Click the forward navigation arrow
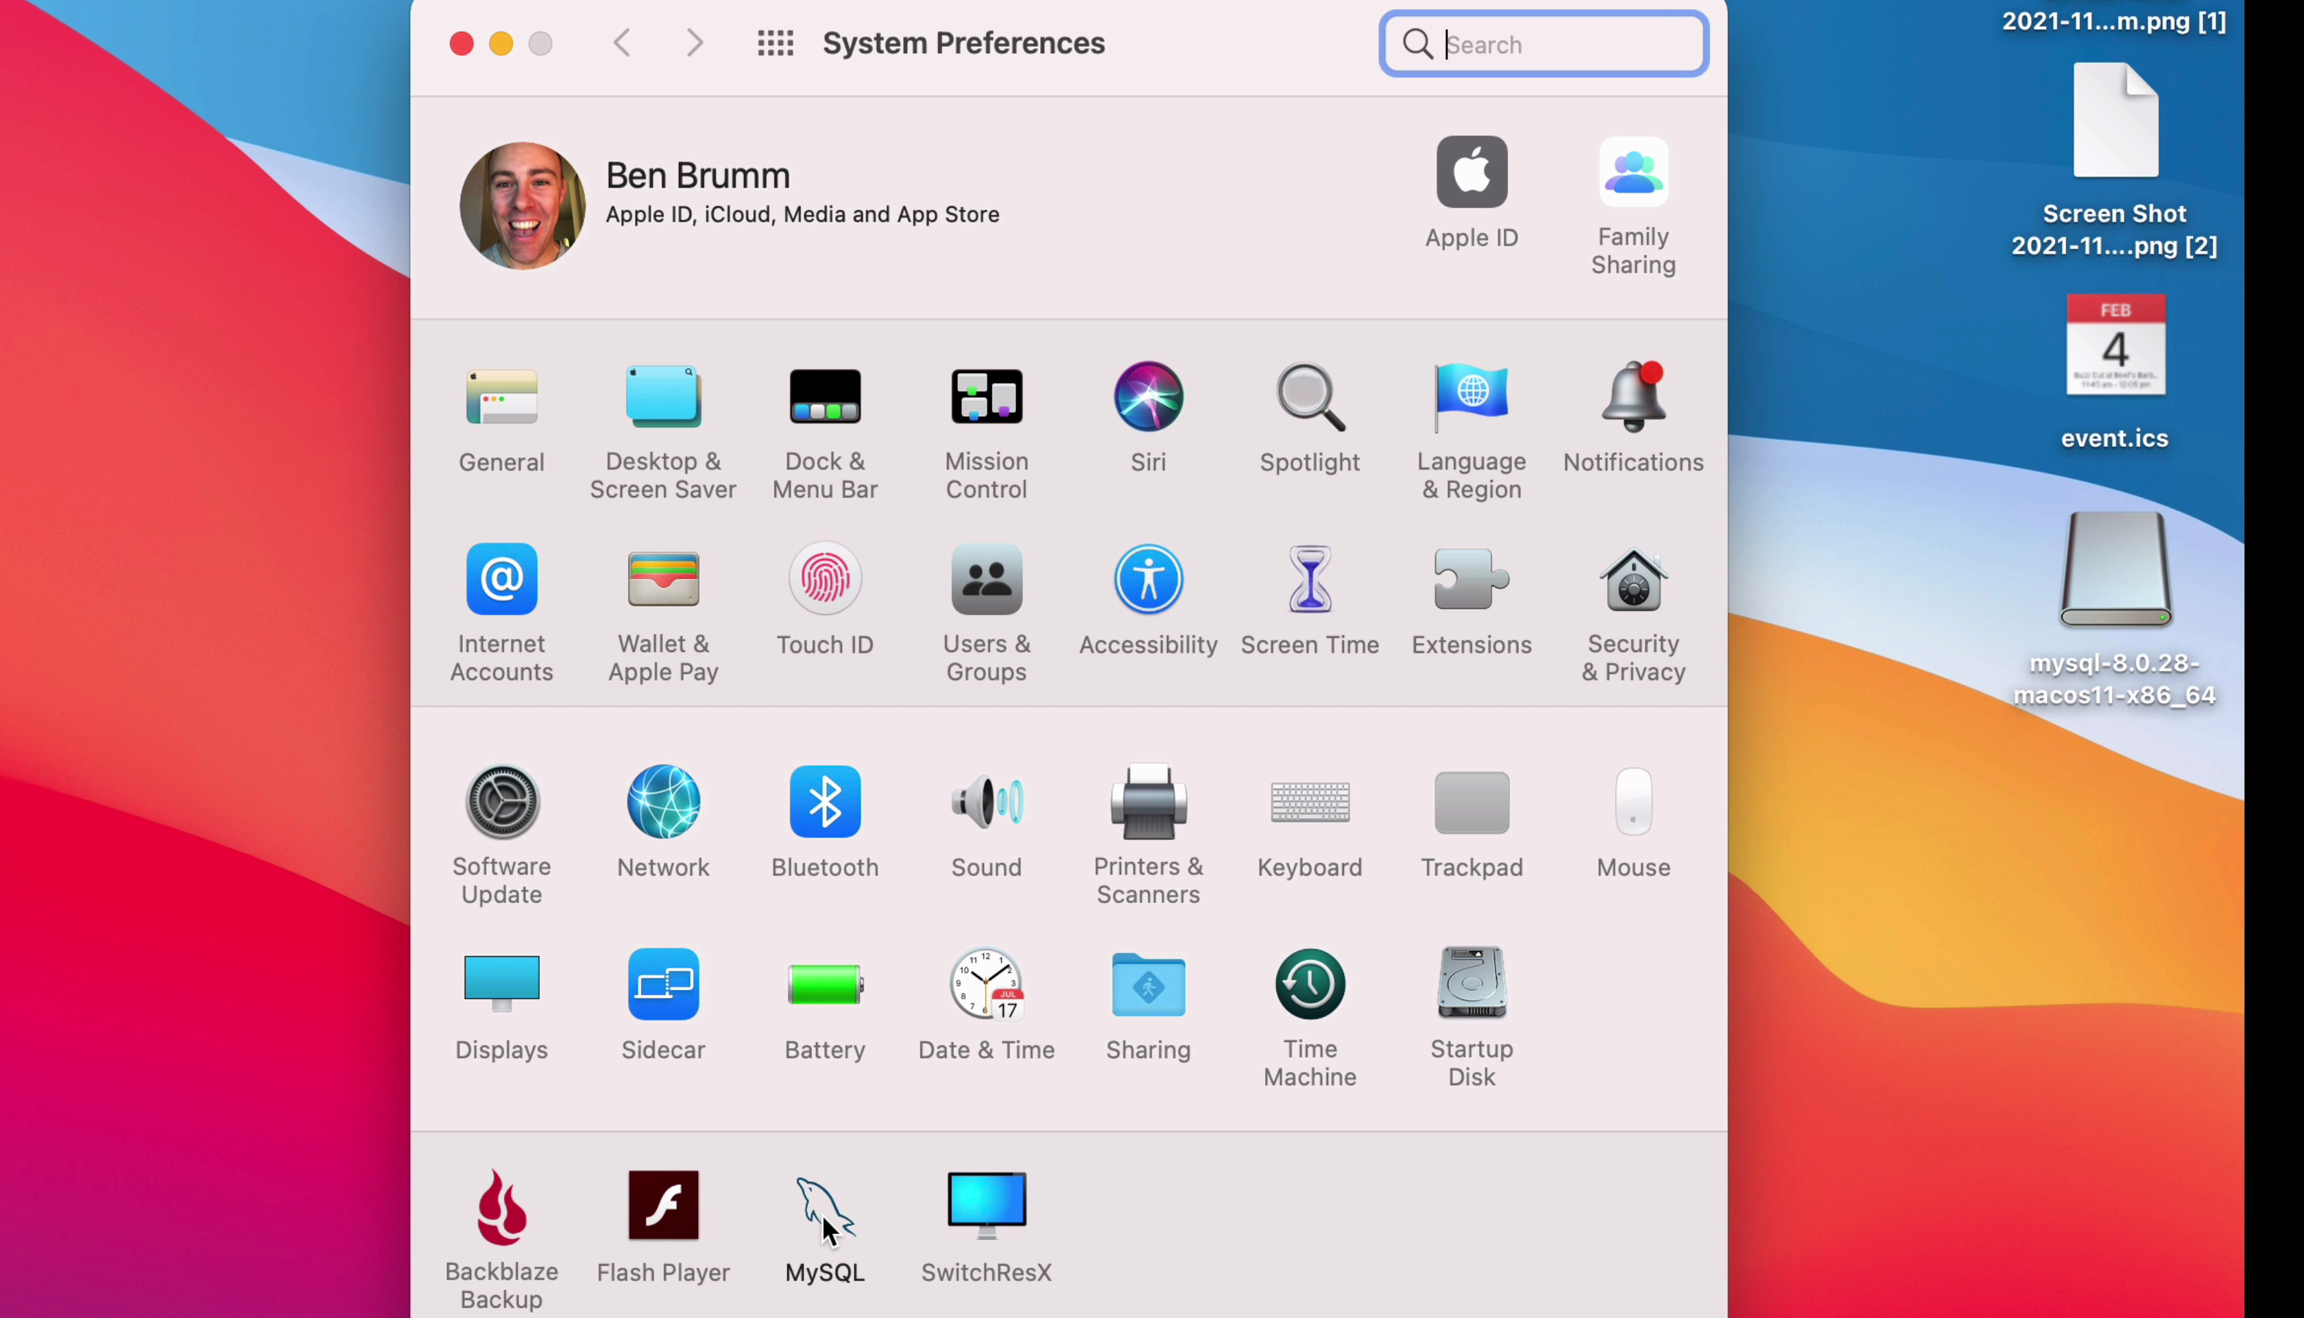 click(x=694, y=43)
